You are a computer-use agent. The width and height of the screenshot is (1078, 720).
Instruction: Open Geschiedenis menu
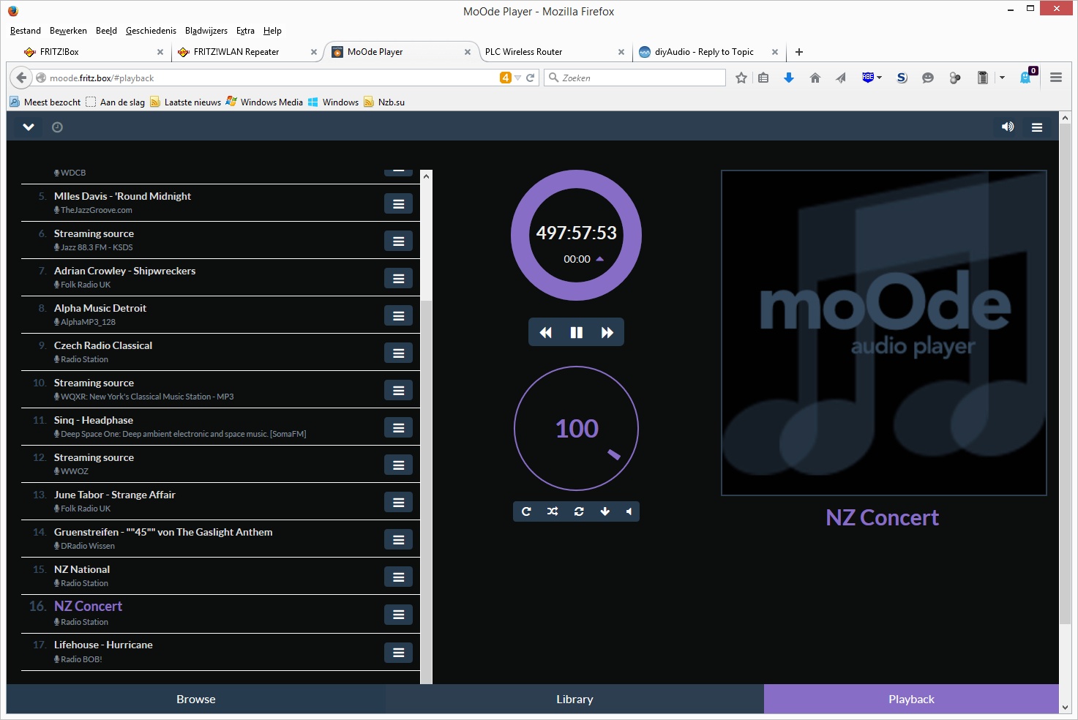pyautogui.click(x=151, y=31)
